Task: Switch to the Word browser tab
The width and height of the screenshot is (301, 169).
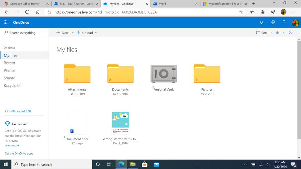Action: coord(175,4)
